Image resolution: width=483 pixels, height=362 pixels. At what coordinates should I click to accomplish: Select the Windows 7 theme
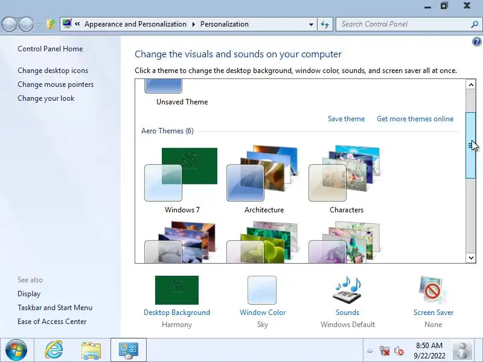tap(182, 180)
